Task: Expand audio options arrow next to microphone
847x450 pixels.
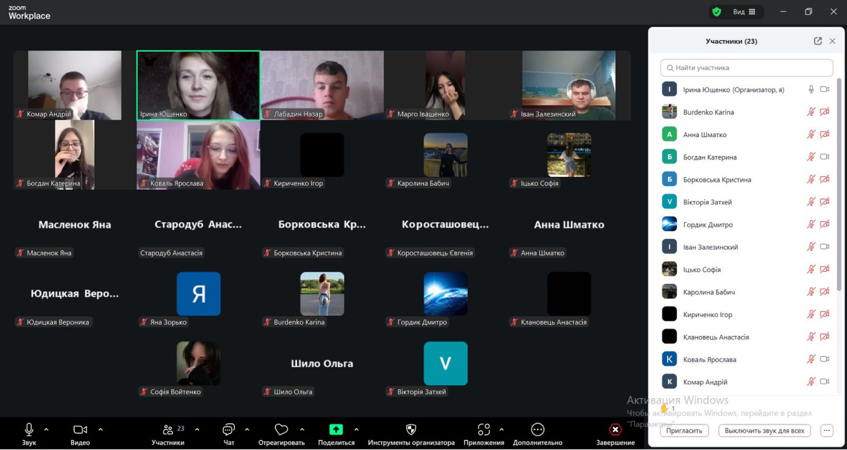Action: pos(47,429)
